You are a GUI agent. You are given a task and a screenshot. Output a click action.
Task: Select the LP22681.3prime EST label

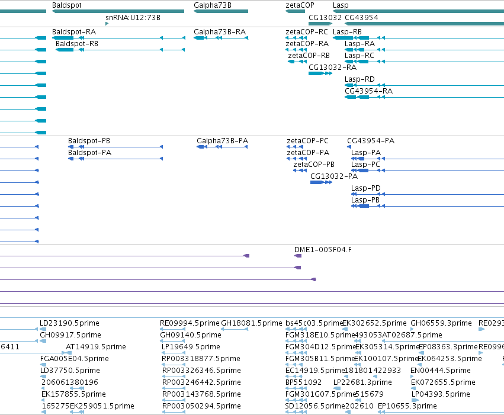[362, 382]
